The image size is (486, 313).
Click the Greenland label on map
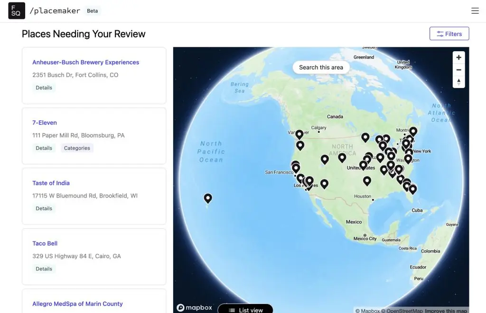tap(364, 57)
